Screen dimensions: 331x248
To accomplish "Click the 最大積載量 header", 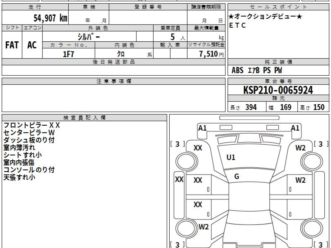I will [206, 28].
